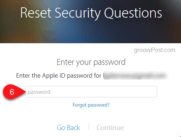The height and width of the screenshot is (137, 181).
Task: Focus the password input field
Action: (91, 92)
